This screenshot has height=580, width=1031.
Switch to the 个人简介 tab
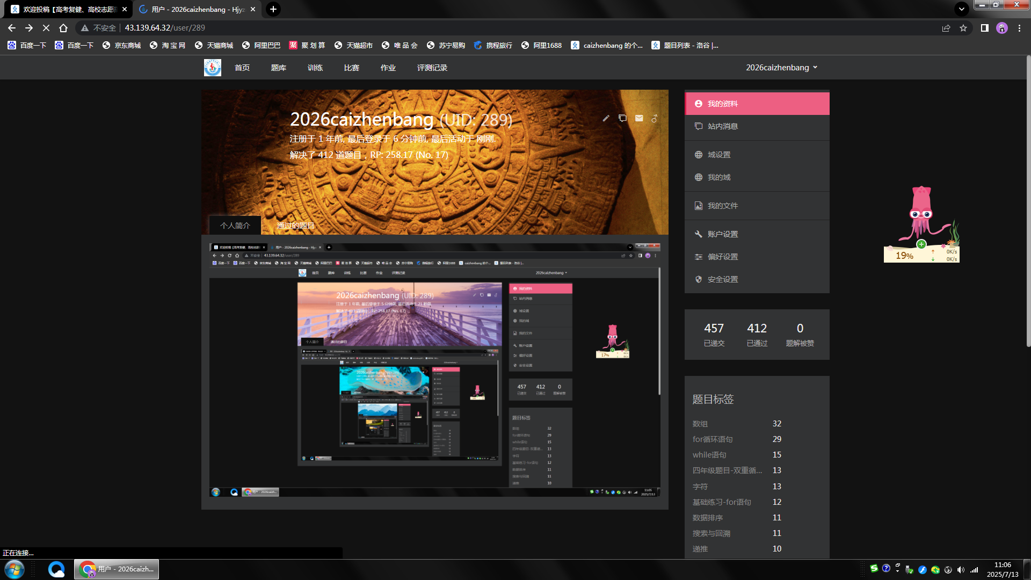[x=235, y=226]
